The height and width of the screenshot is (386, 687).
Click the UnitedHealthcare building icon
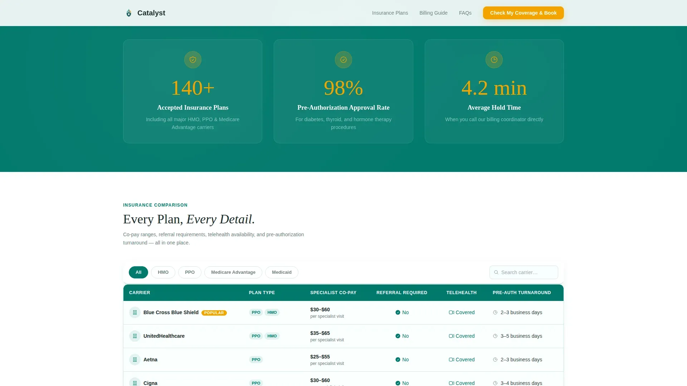pyautogui.click(x=135, y=336)
